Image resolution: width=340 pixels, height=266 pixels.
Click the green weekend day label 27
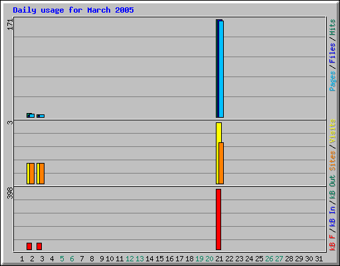[x=279, y=259]
